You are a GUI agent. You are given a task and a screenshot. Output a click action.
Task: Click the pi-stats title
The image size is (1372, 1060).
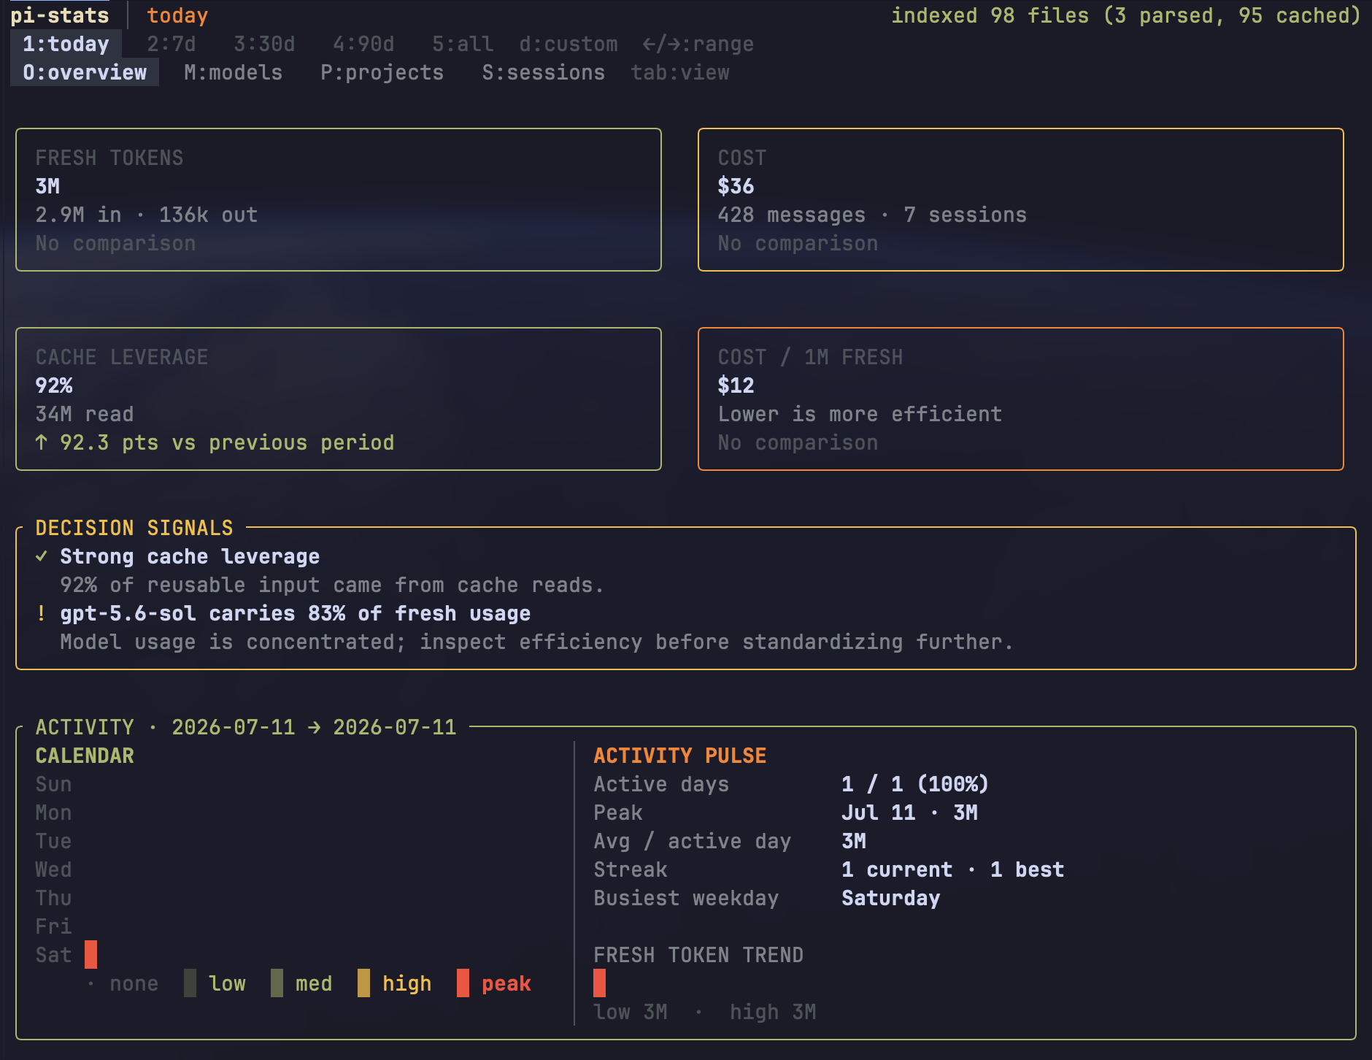click(x=60, y=15)
